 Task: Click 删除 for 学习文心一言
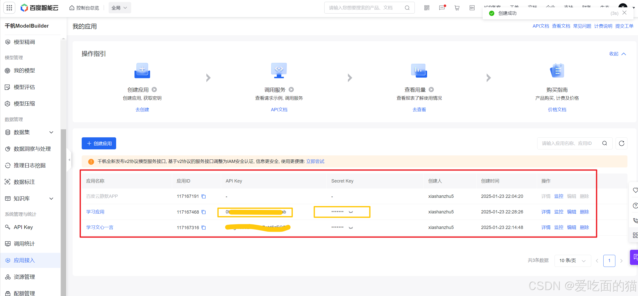tap(584, 227)
